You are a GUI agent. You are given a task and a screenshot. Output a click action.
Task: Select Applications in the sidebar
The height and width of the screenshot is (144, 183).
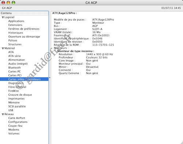tap(16, 21)
